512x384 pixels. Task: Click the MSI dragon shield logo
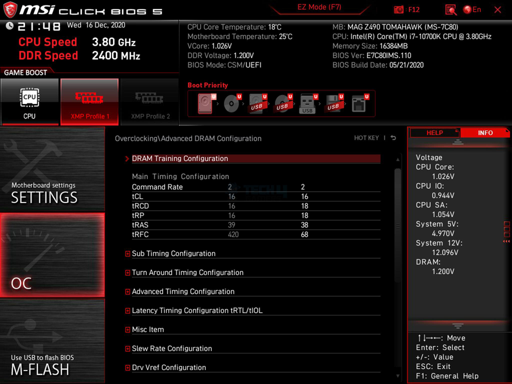10,9
